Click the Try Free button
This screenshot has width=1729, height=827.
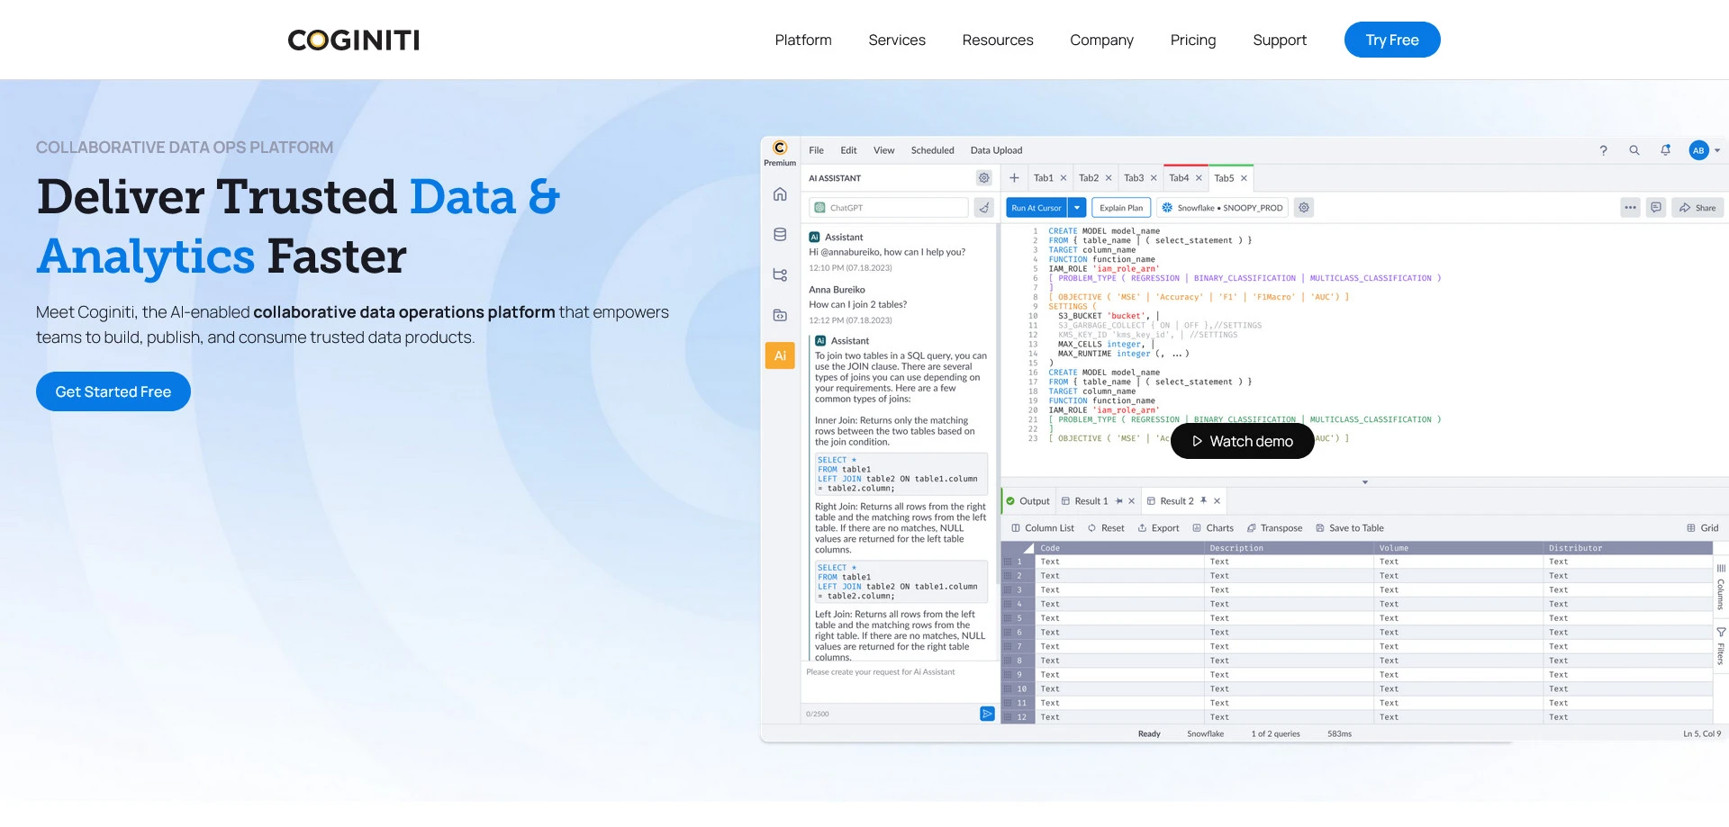(1392, 40)
